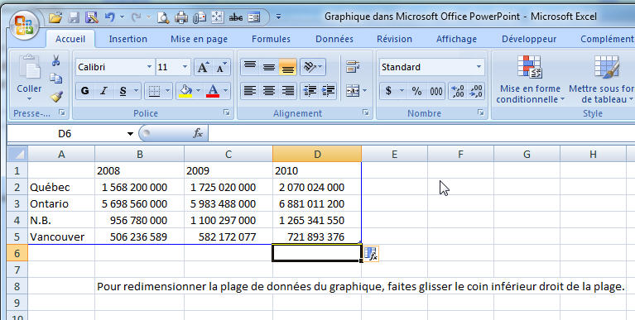635x320 pixels.
Task: Increase decimal places
Action: [x=458, y=91]
